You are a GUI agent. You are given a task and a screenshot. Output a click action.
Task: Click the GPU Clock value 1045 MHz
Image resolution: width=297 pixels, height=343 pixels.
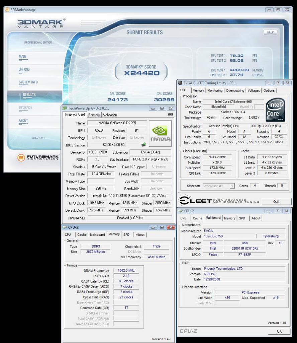point(96,203)
